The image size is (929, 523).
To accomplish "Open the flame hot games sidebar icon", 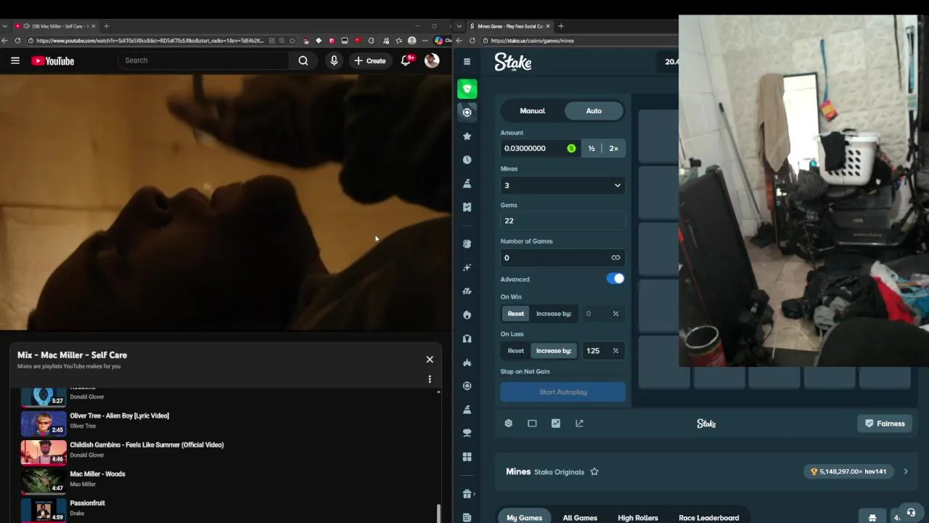I will coord(467,315).
